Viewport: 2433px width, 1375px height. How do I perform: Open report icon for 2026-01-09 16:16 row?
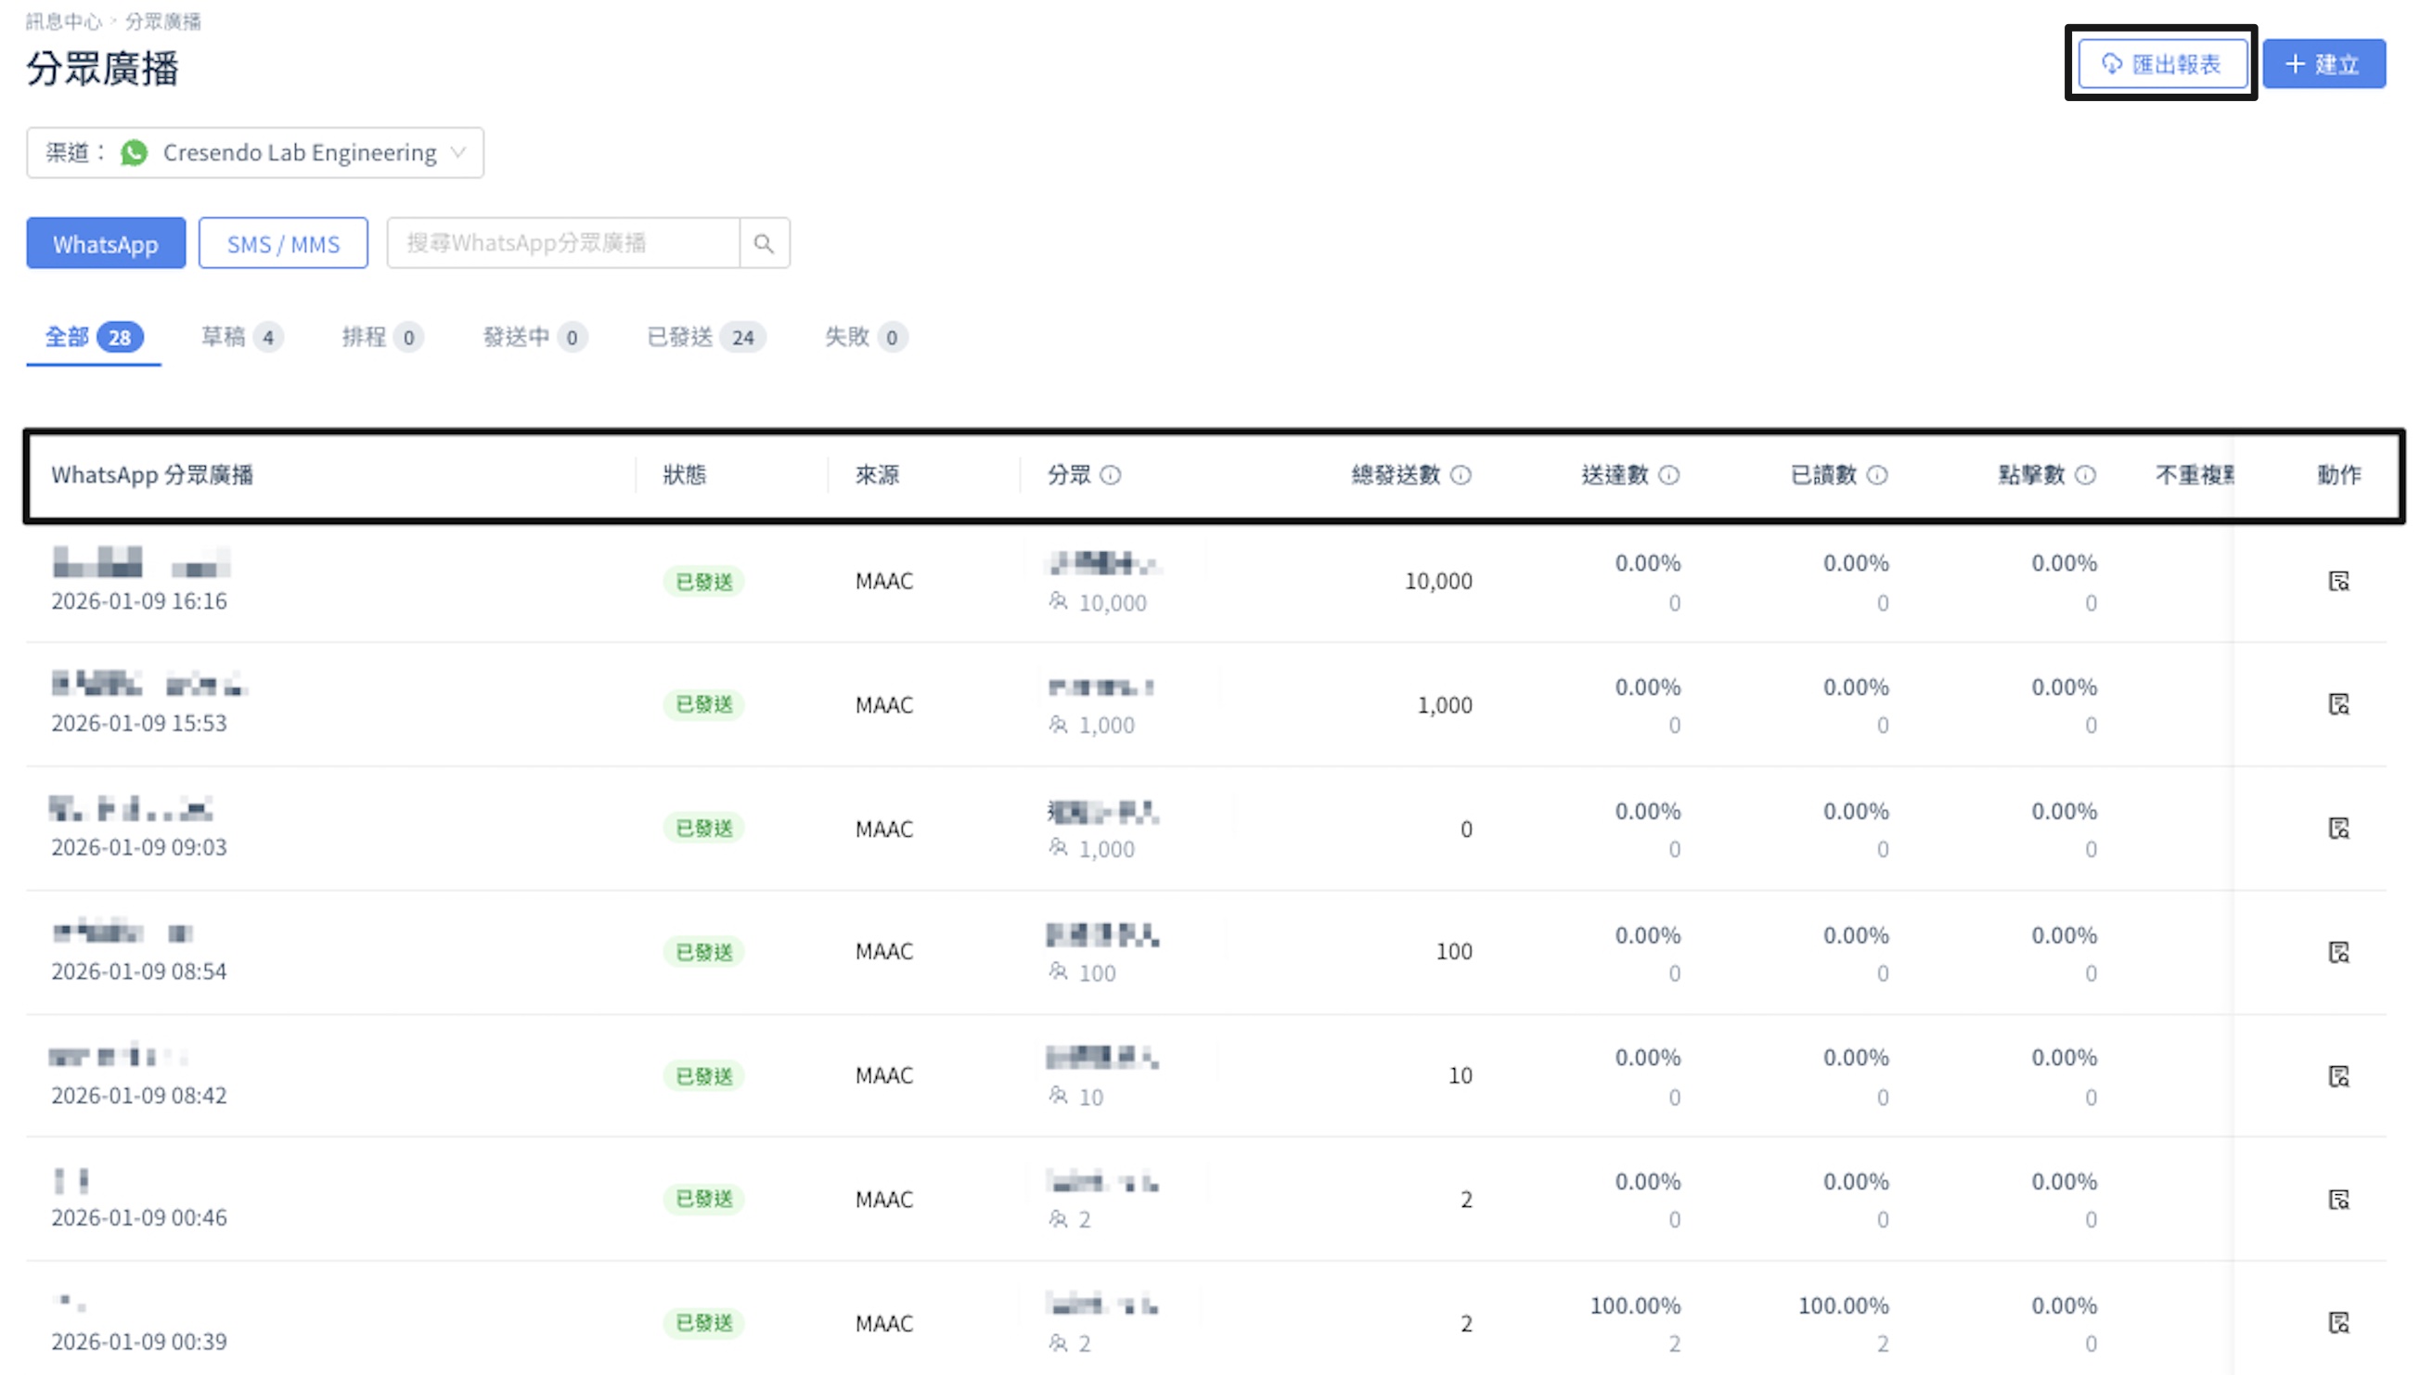click(x=2338, y=581)
